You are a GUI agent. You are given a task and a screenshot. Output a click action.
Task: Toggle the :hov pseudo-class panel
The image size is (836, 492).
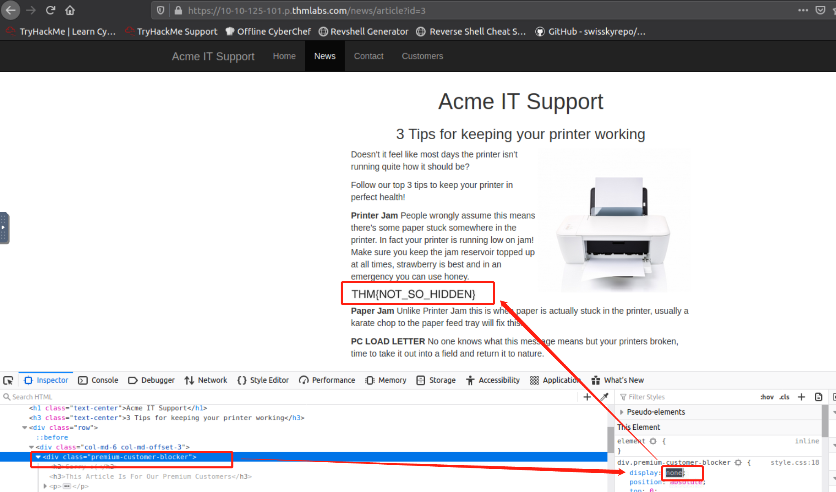pos(767,397)
